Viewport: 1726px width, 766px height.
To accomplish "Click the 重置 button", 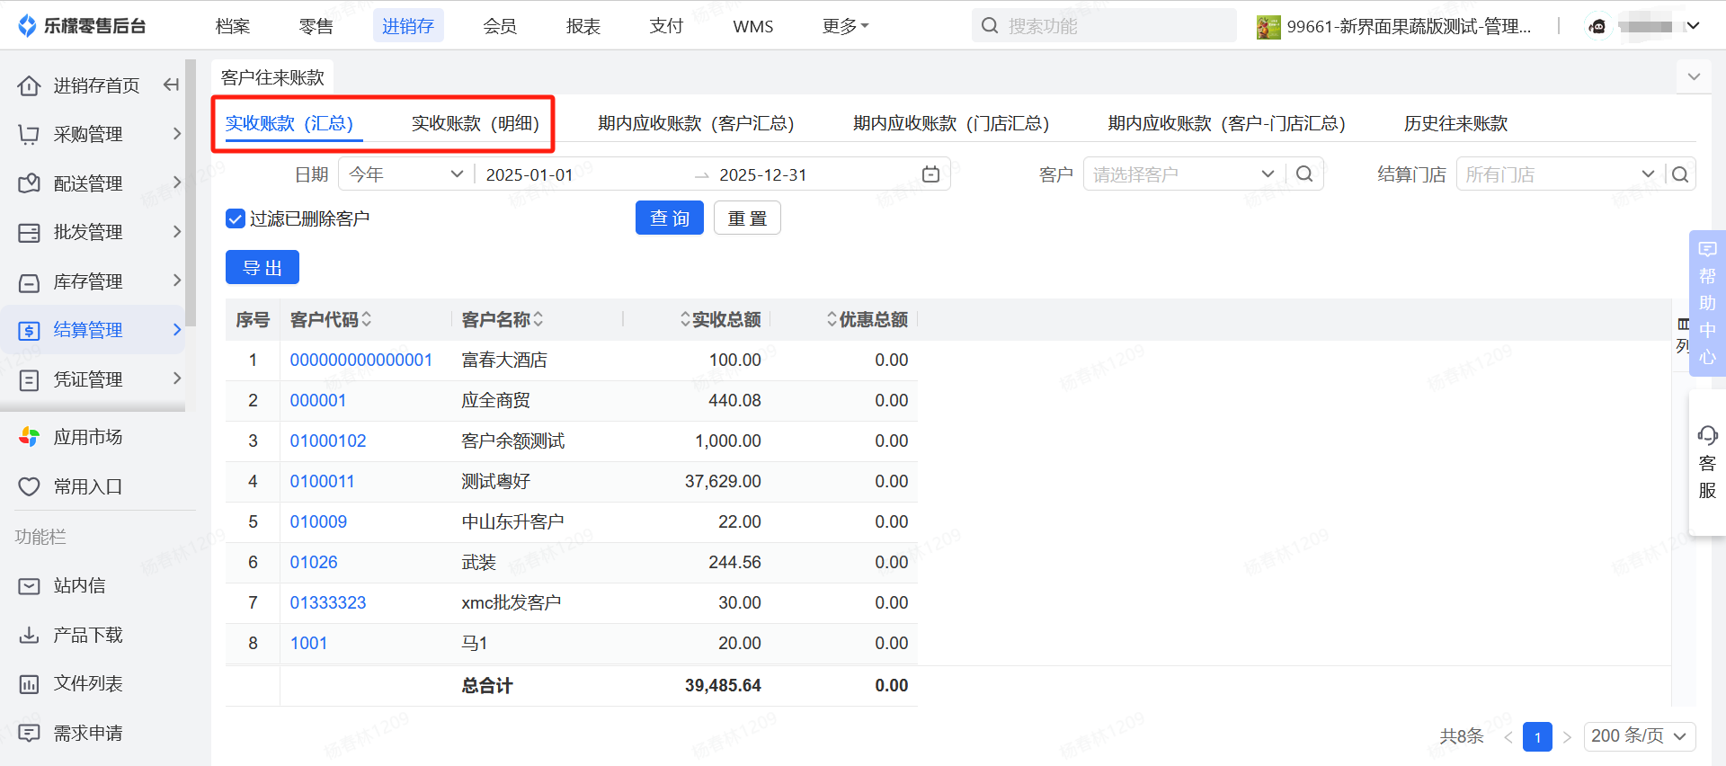I will coord(747,218).
